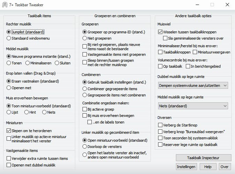Select 'Doorloop de vensters' radio option

point(85,146)
